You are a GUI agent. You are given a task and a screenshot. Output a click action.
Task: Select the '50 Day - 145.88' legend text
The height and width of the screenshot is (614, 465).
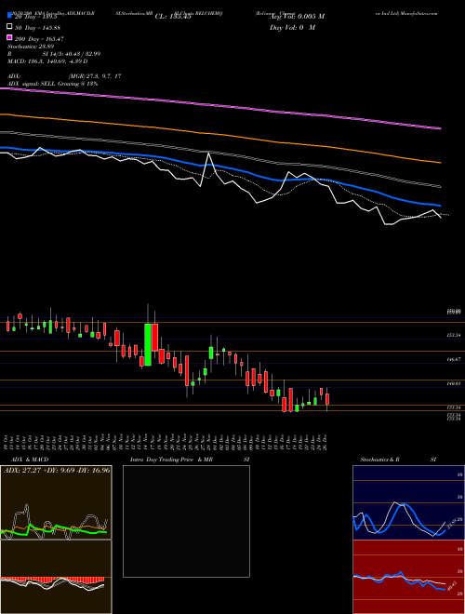(x=37, y=27)
